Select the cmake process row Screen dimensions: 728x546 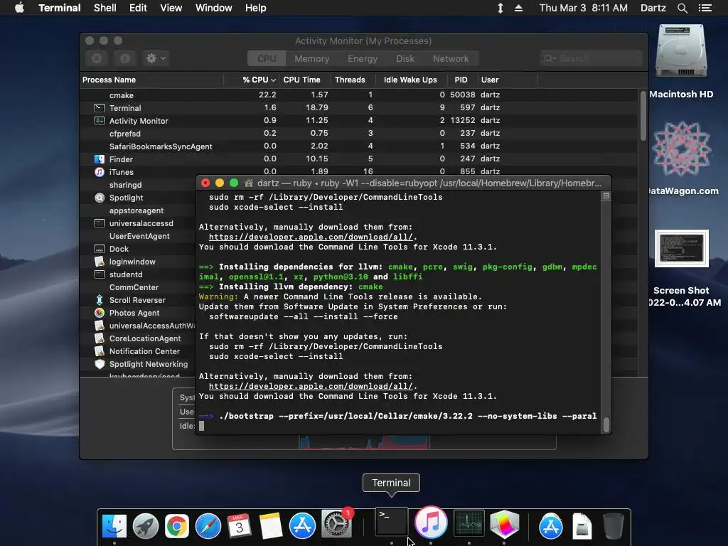[359, 95]
